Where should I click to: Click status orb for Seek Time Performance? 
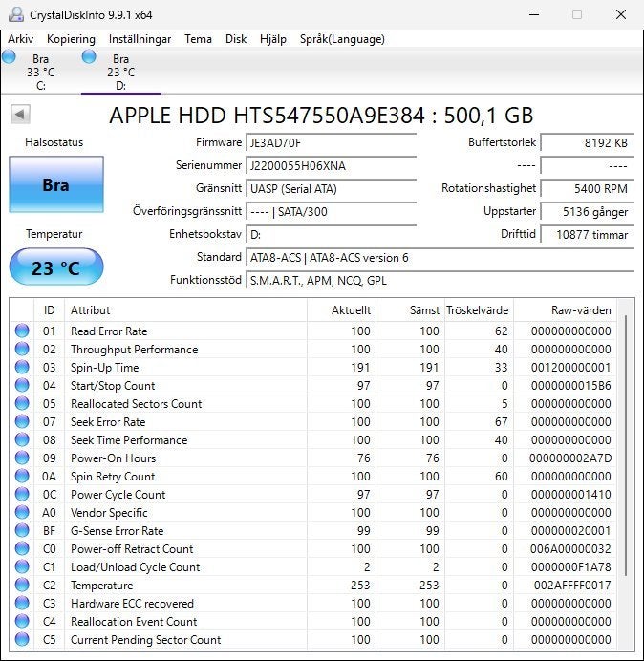click(x=22, y=439)
